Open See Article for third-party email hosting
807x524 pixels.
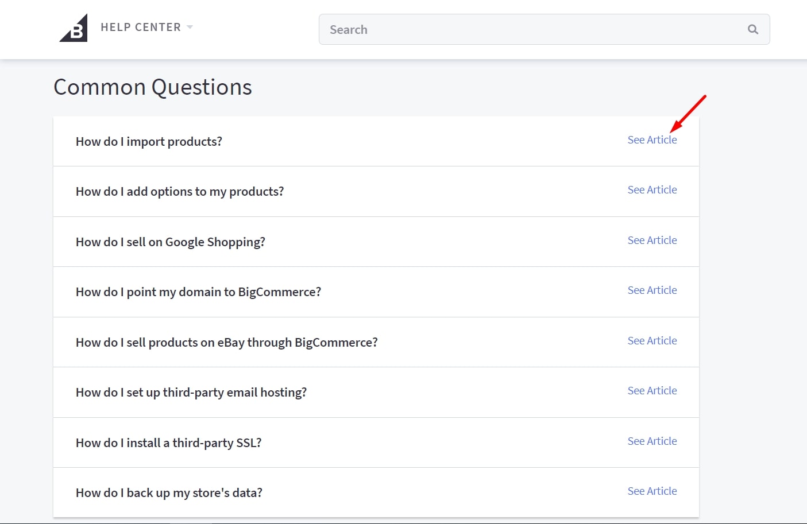pyautogui.click(x=652, y=391)
